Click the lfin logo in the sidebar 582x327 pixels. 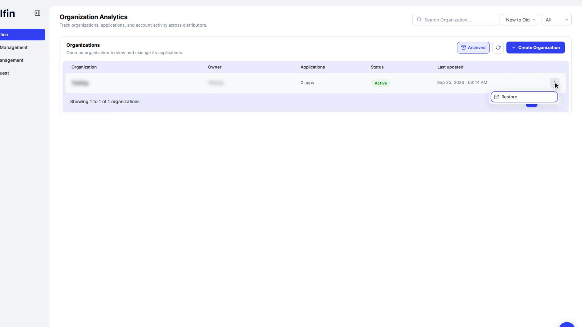(7, 13)
